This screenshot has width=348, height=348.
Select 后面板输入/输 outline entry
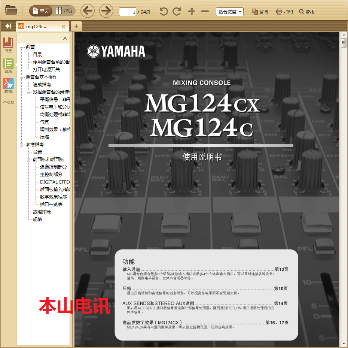click(55, 189)
